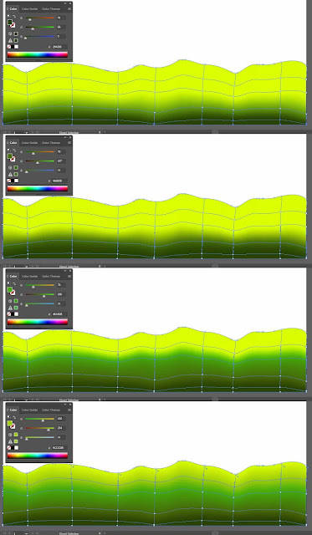312x535 pixels.
Task: Click the out-of-gamut warning triangle in the bottom panel
Action: 10,441
